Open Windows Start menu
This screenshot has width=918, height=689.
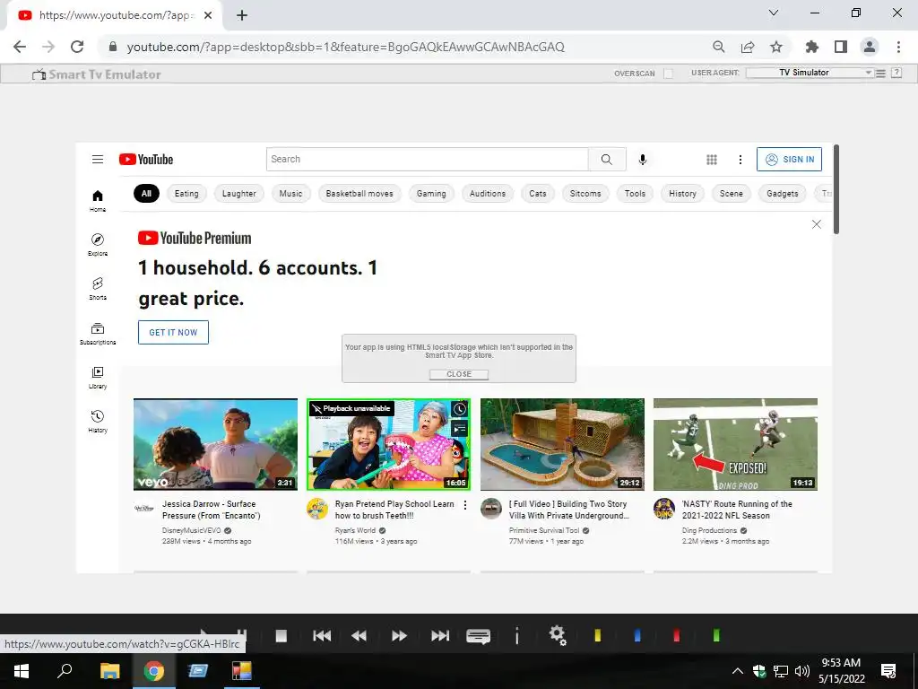click(22, 671)
